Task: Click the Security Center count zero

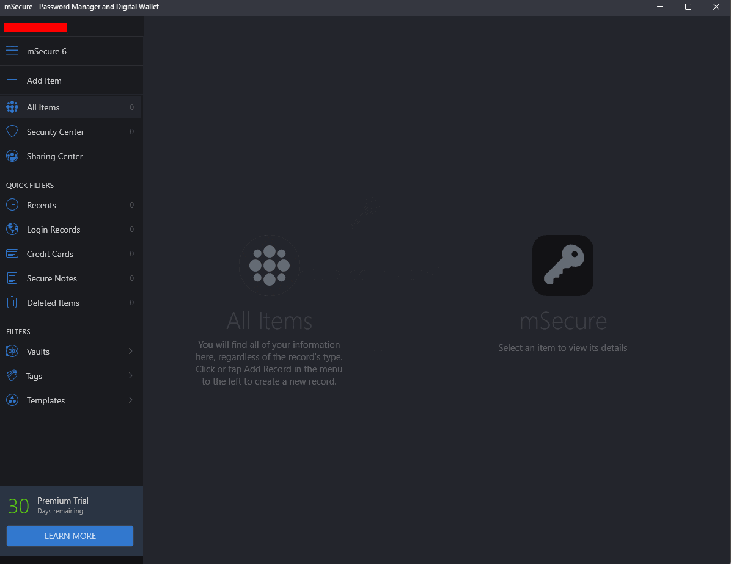Action: 131,132
